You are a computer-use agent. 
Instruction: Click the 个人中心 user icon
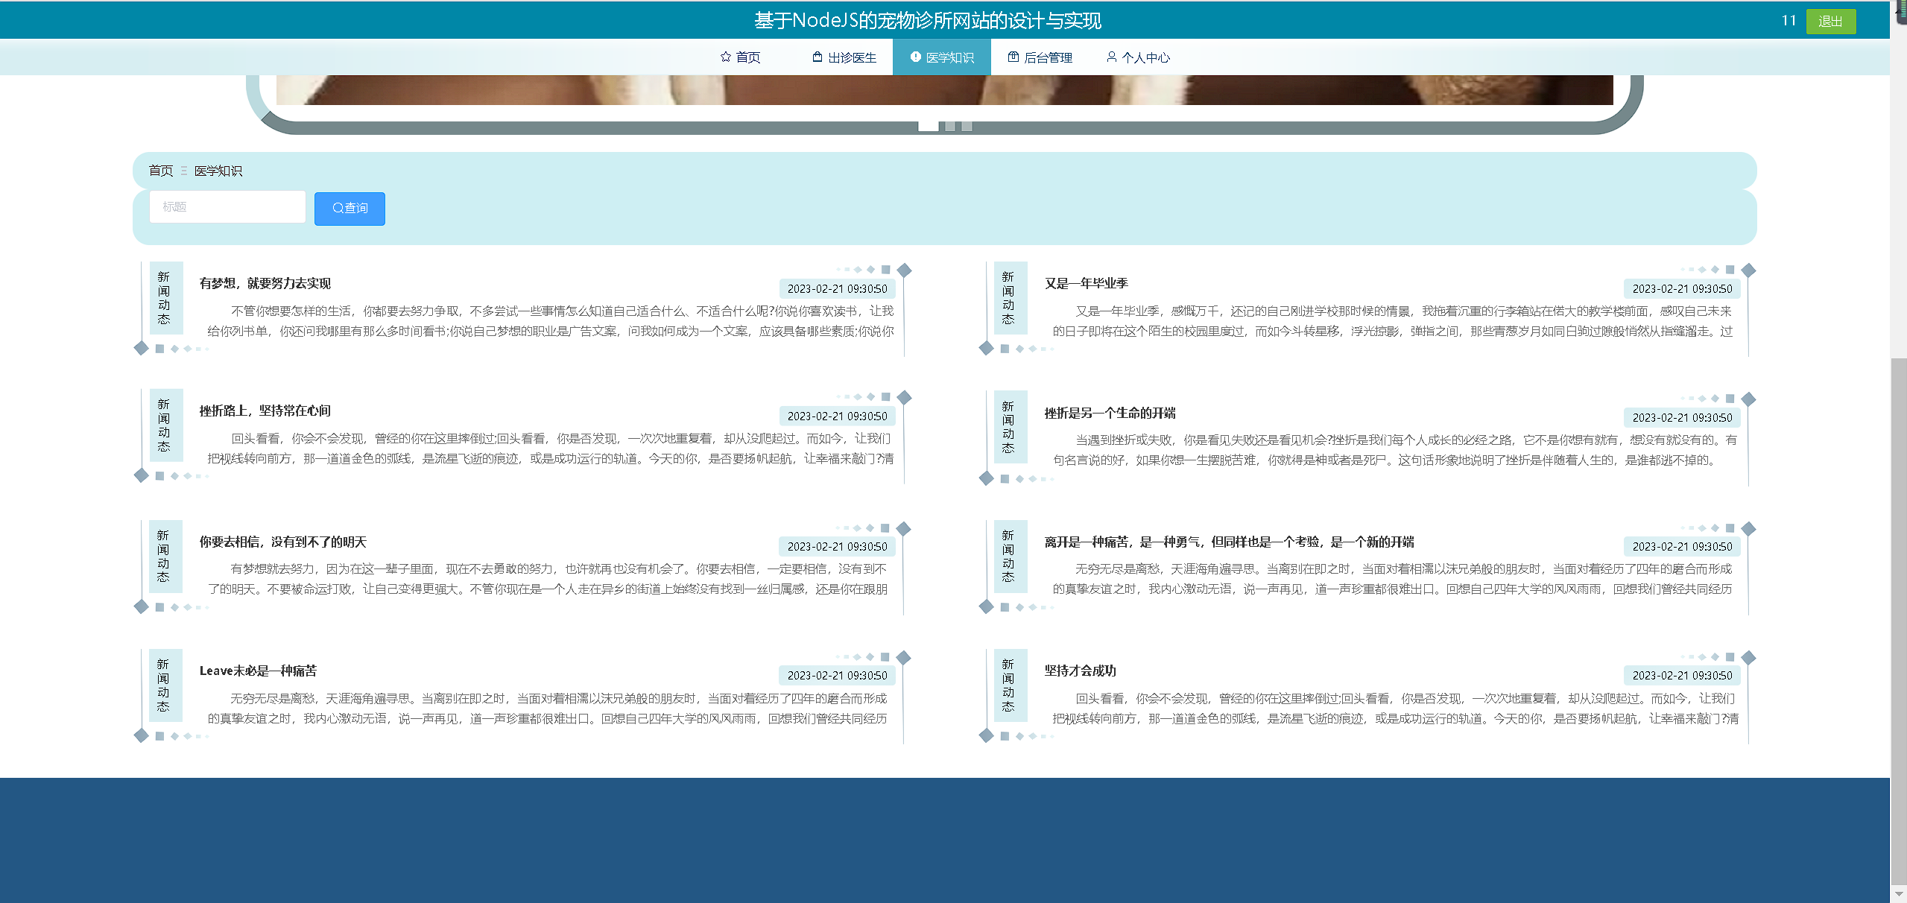coord(1111,57)
